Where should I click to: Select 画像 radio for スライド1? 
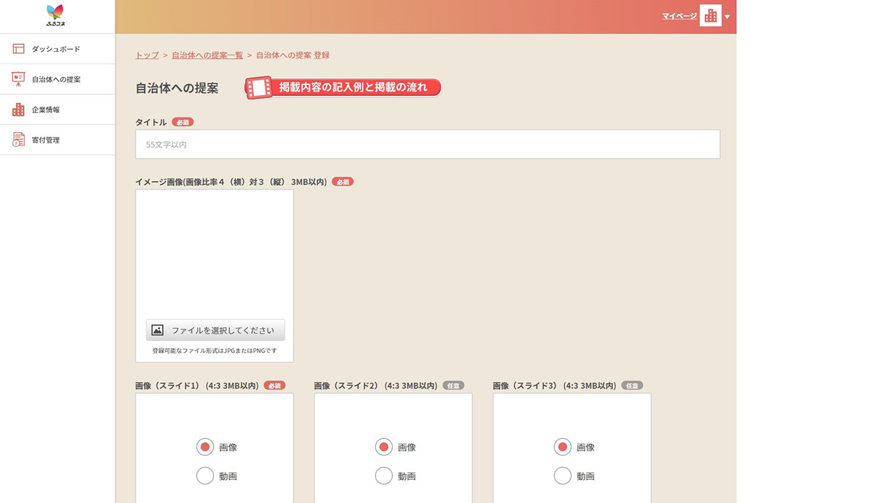pyautogui.click(x=205, y=447)
